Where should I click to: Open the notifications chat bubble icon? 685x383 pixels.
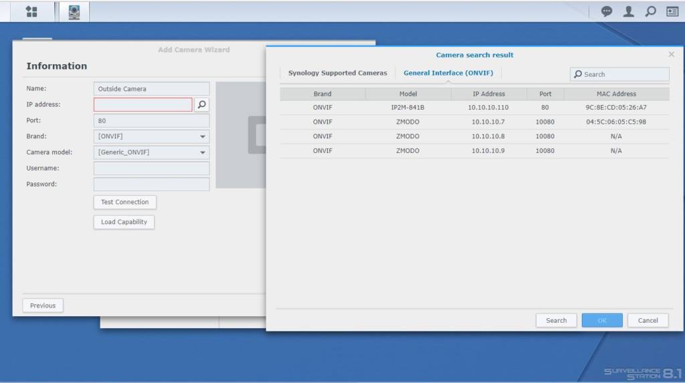tap(606, 11)
